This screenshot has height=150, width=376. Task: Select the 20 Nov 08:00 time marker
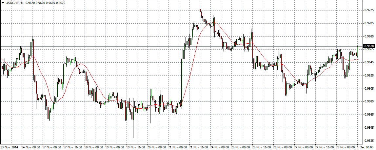point(157,147)
